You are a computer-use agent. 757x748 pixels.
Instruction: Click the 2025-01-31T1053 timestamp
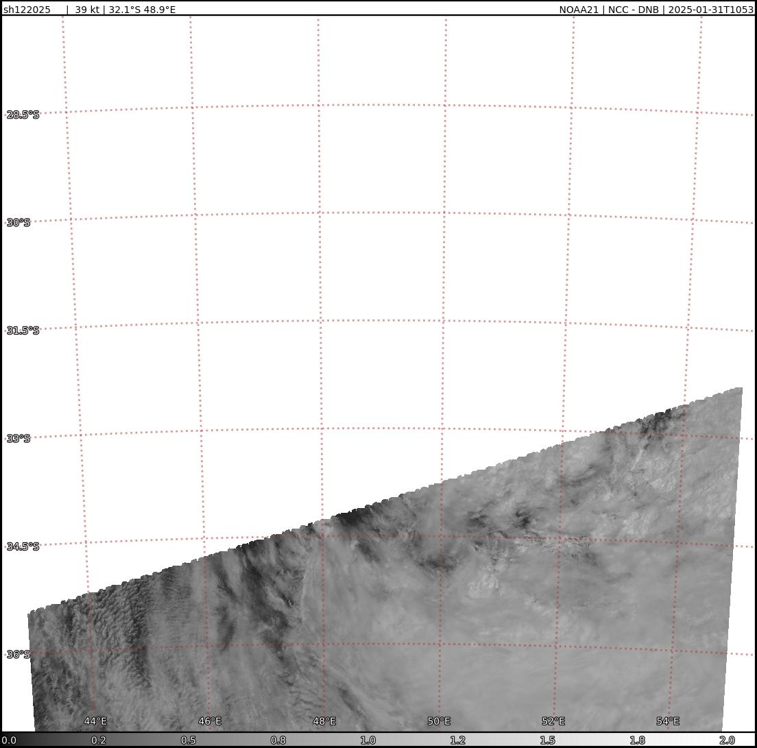click(710, 10)
